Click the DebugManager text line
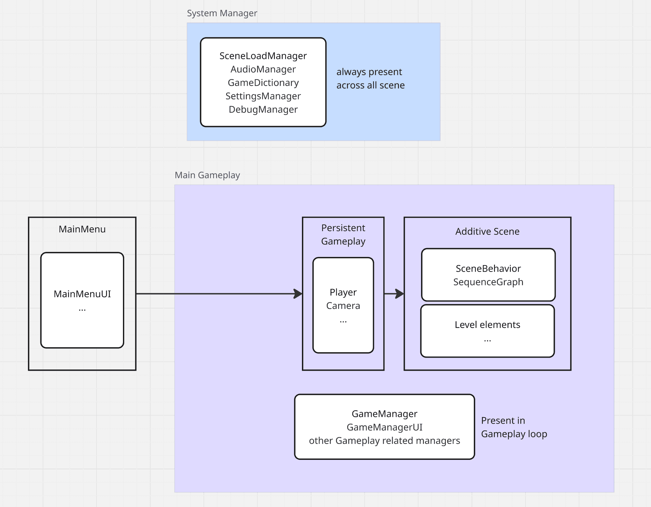The height and width of the screenshot is (507, 651). tap(263, 109)
